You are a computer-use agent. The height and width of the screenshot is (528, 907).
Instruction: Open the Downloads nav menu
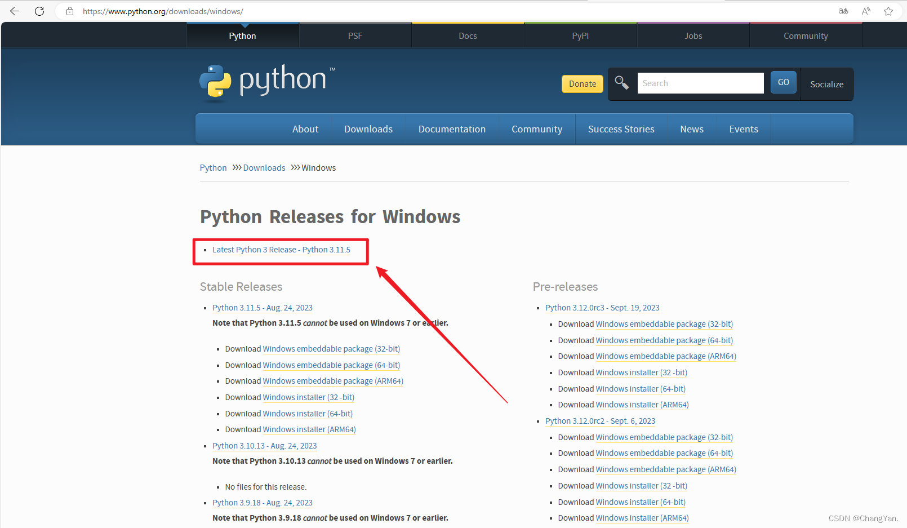(x=368, y=129)
